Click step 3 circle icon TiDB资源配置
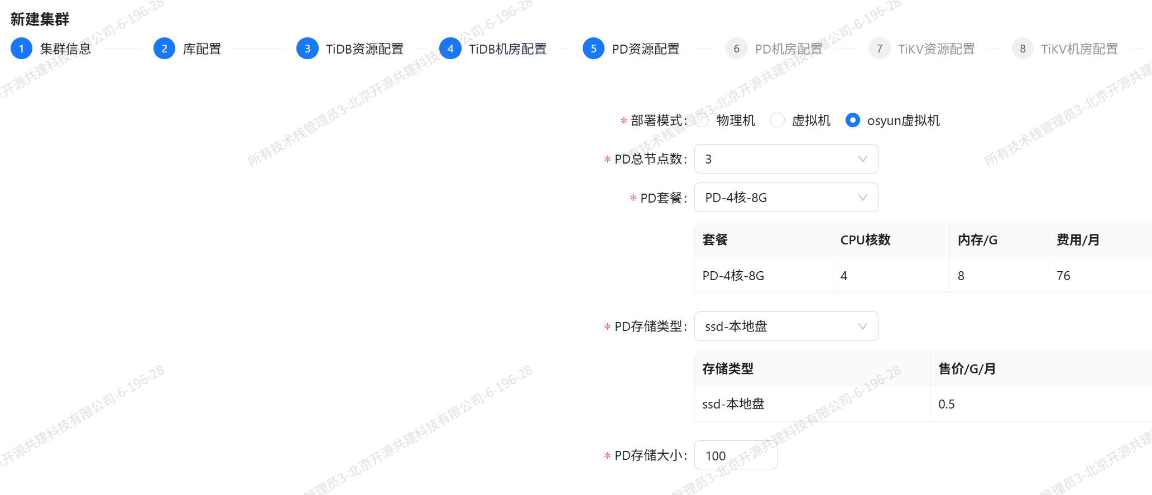 coord(307,49)
